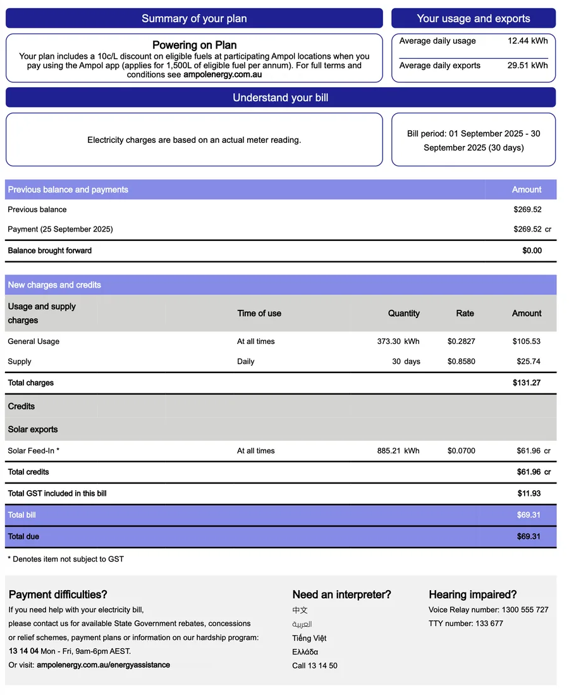Select the 30 days supply quantity
This screenshot has width=569, height=695.
coord(406,361)
